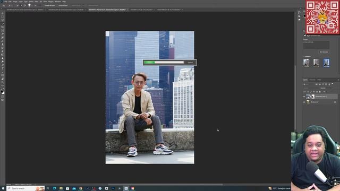Swap foreground and background colors
Screen dimensions: 340x191
pos(4,89)
